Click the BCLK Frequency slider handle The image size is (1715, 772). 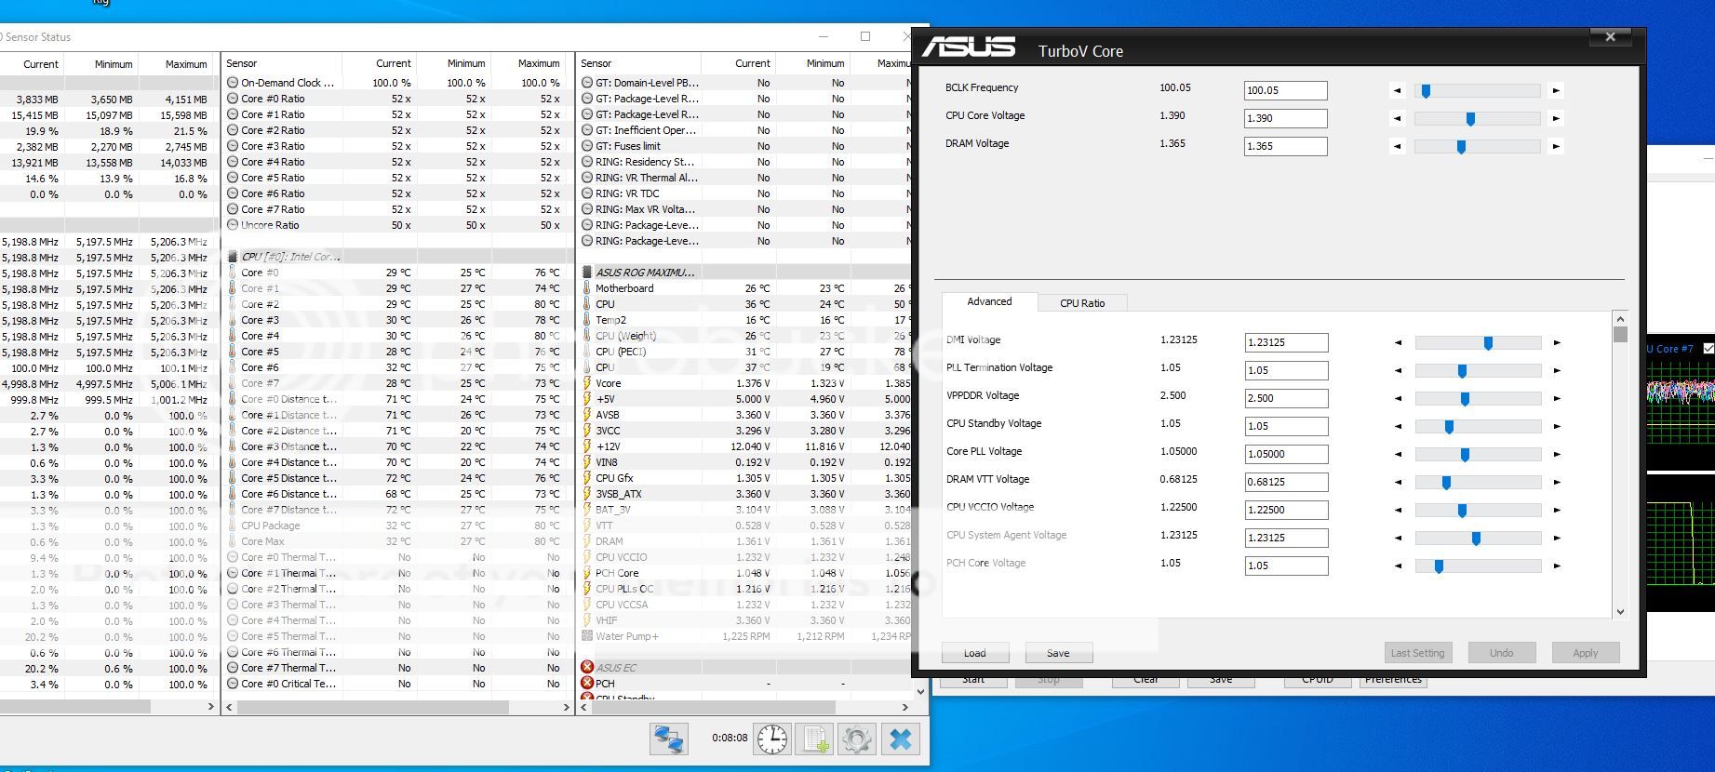[x=1426, y=91]
